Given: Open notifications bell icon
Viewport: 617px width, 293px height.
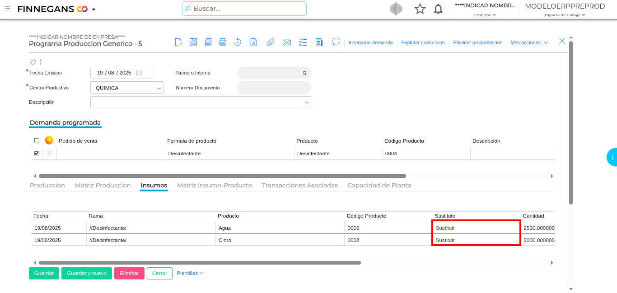Looking at the screenshot, I should click(x=438, y=9).
